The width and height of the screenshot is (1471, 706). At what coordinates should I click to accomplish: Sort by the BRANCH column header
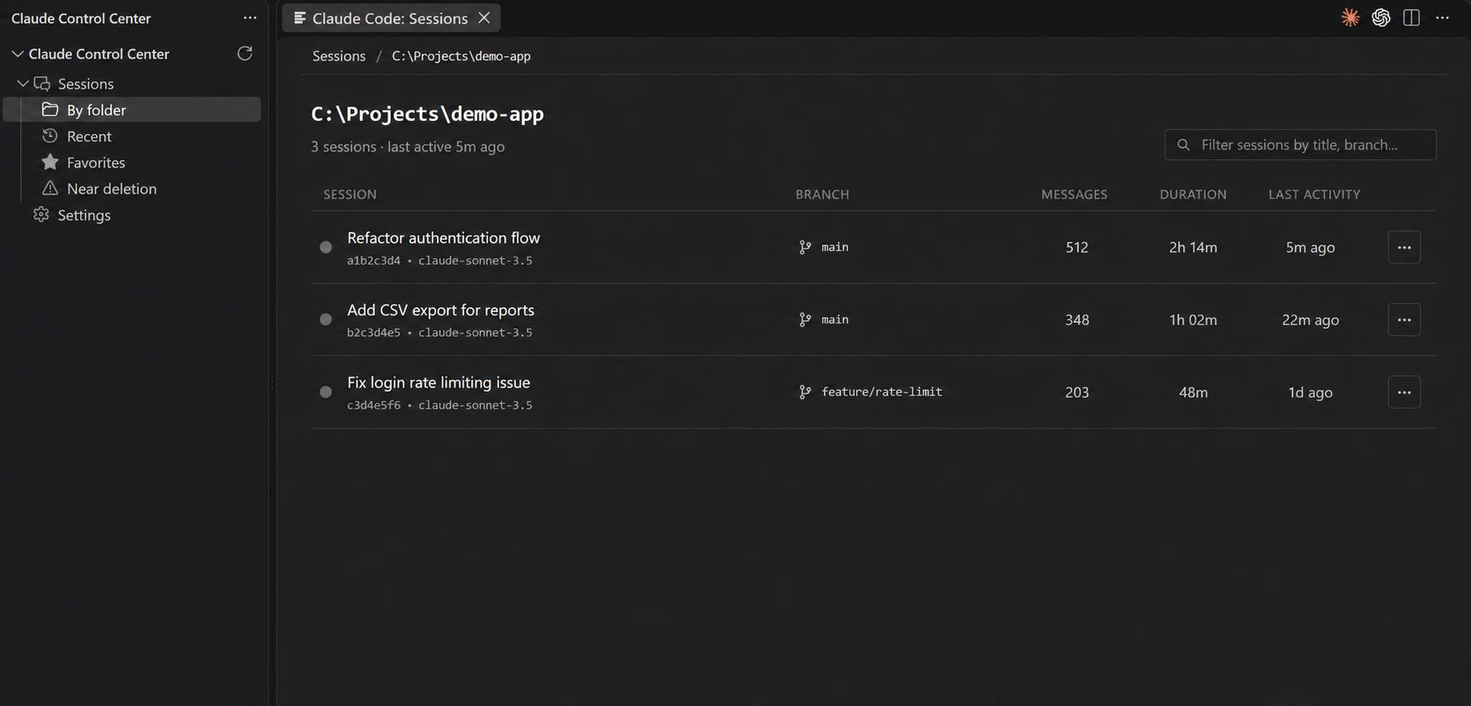tap(822, 194)
